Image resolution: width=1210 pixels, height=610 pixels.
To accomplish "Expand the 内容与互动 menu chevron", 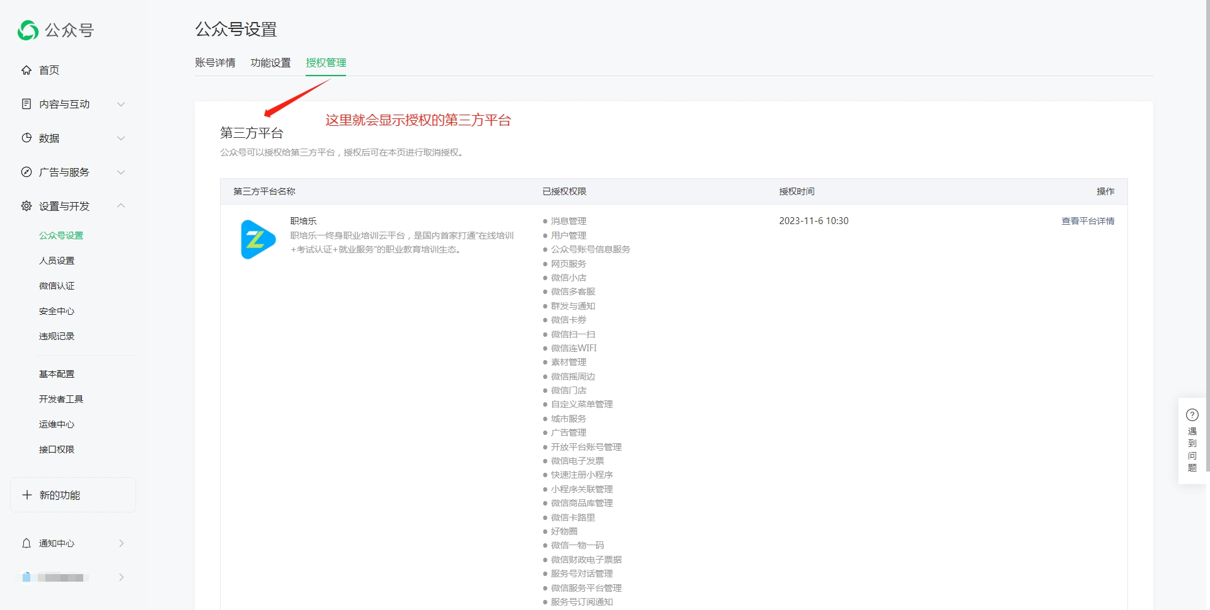I will pyautogui.click(x=121, y=104).
